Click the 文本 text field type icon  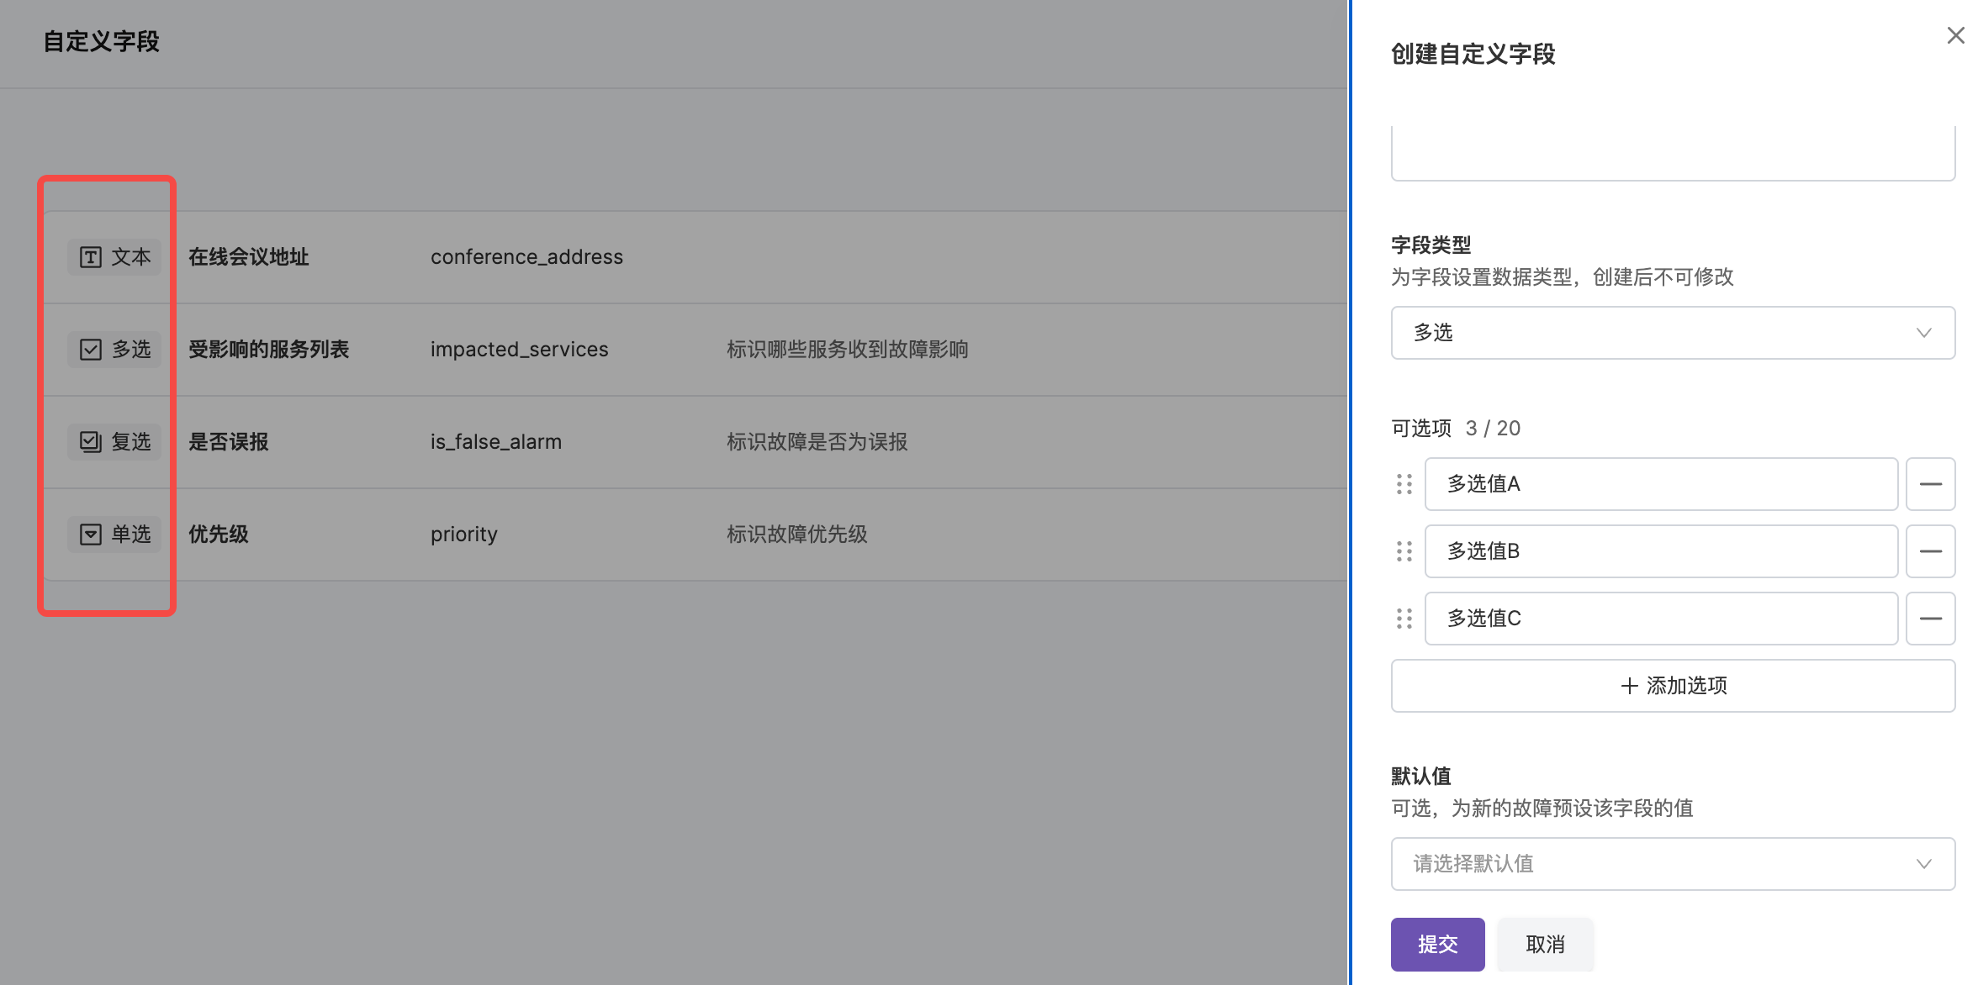click(x=90, y=256)
